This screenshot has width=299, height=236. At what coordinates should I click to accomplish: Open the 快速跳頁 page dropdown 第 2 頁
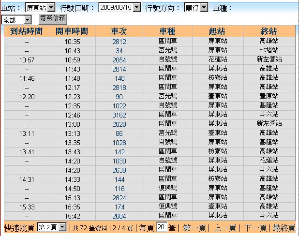click(52, 227)
